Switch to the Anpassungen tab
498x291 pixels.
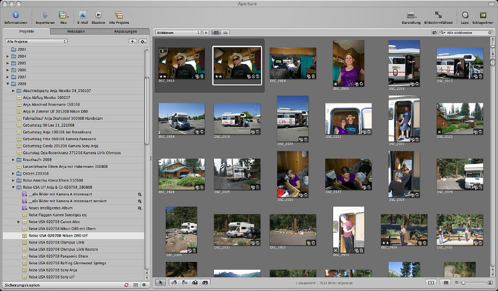pos(125,32)
